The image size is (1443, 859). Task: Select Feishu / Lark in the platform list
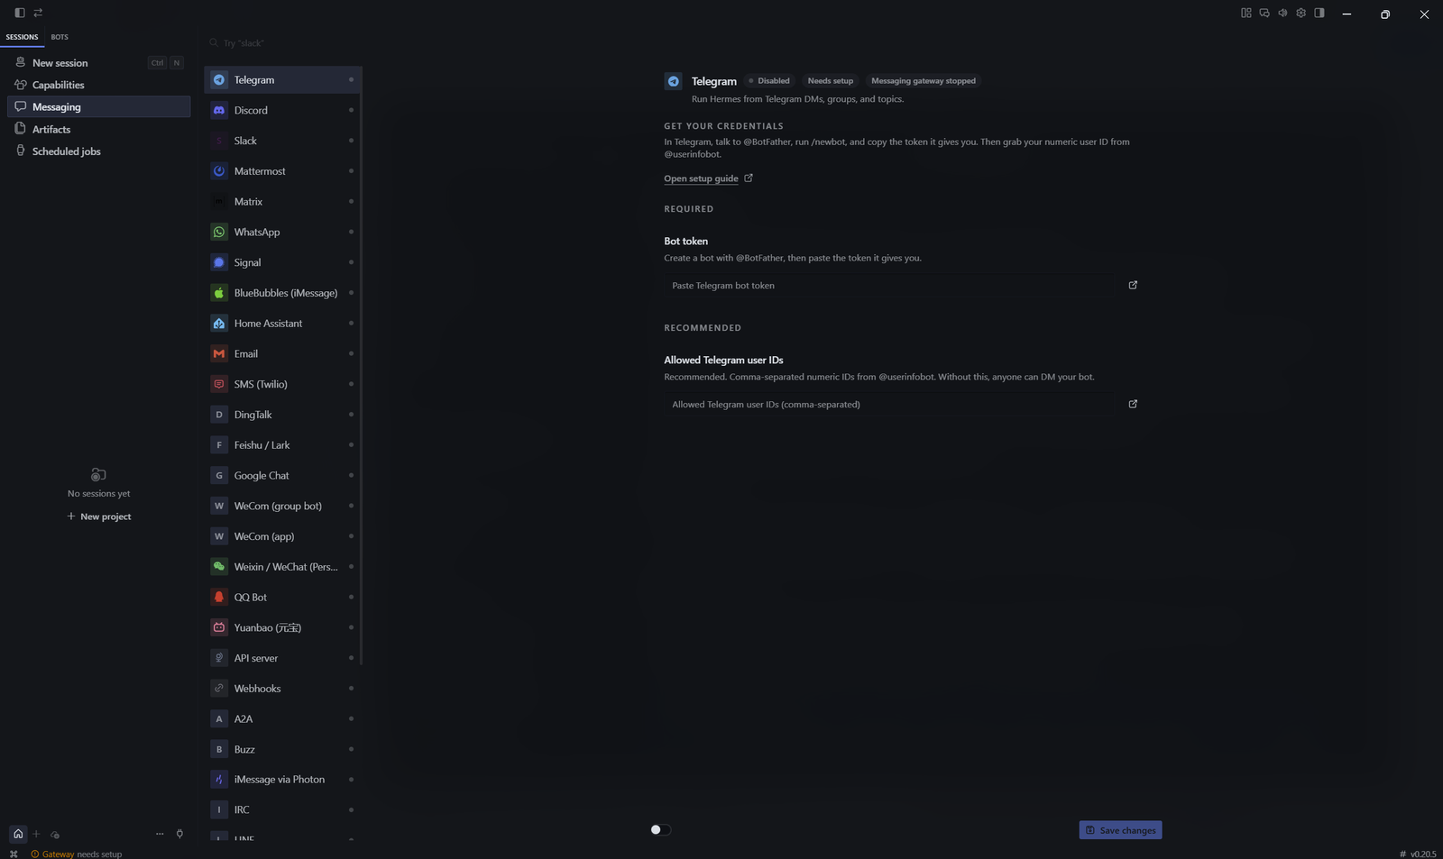tap(282, 445)
